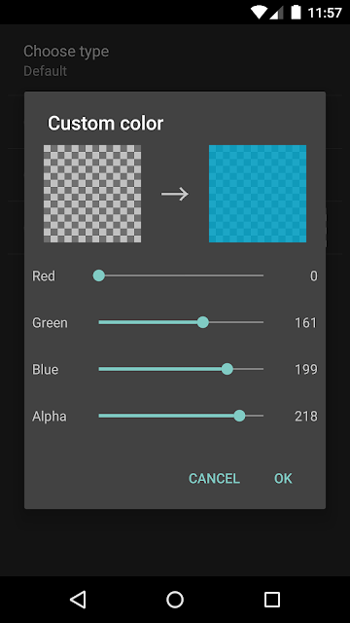Click the Red slider handle
The image size is (350, 623).
pos(99,275)
